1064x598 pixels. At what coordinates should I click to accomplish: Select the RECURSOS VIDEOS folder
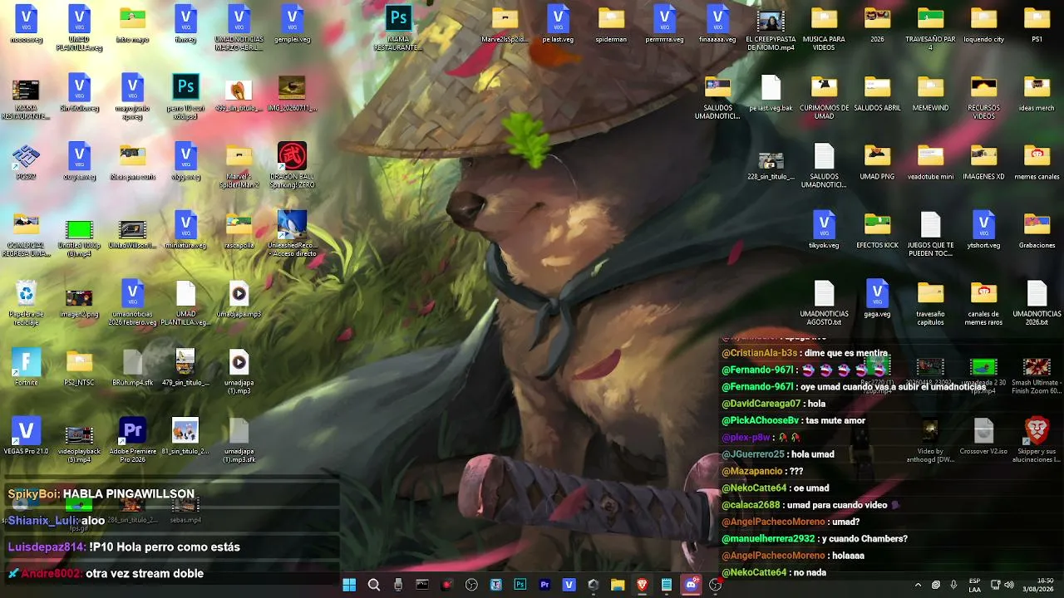[x=983, y=96]
